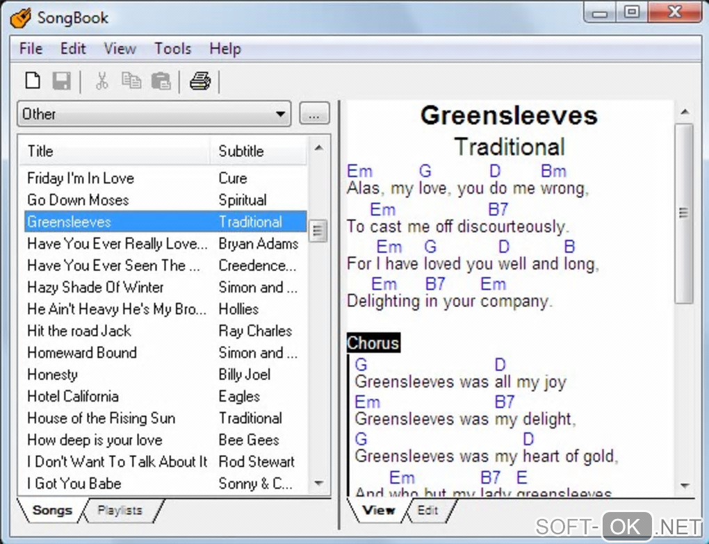Click the Print toolbar icon
Viewport: 709px width, 544px height.
tap(200, 81)
